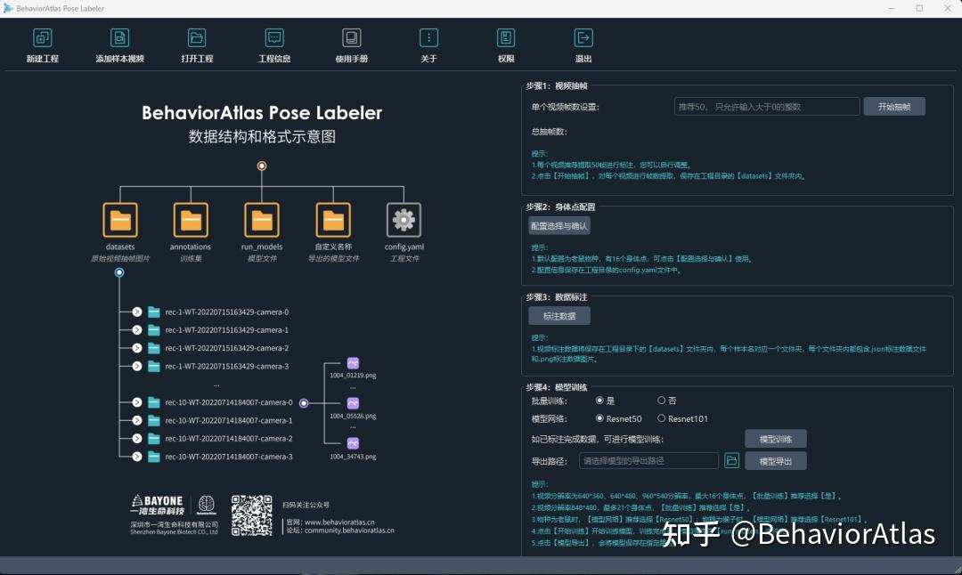
Task: Click the 单个视频帧数设置 input field
Action: (766, 107)
